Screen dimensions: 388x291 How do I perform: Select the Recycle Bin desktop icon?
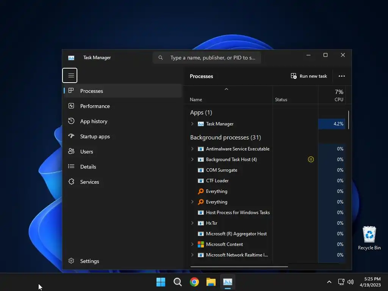[x=369, y=238]
